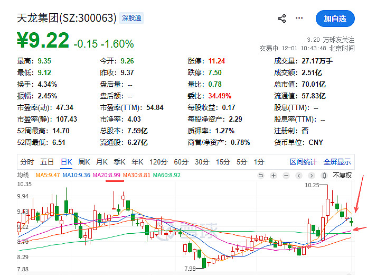Switch to the 60分 chart tab
This screenshot has height=275, width=367.
click(x=181, y=162)
